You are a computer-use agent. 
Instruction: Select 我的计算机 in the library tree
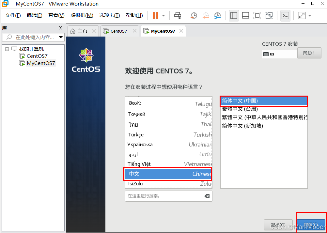click(x=31, y=49)
